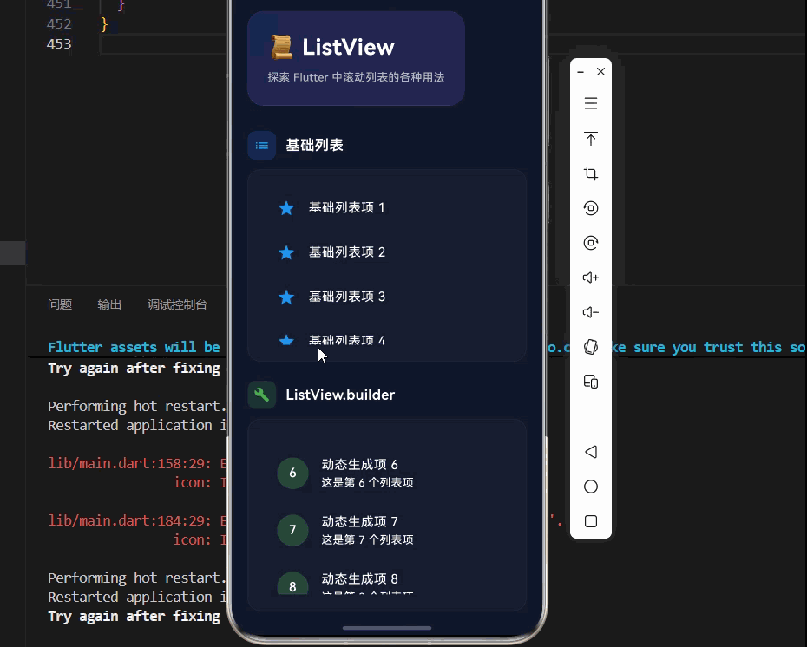Screen dimensions: 807x647
Task: Tap the ListView header card title
Action: click(x=349, y=48)
